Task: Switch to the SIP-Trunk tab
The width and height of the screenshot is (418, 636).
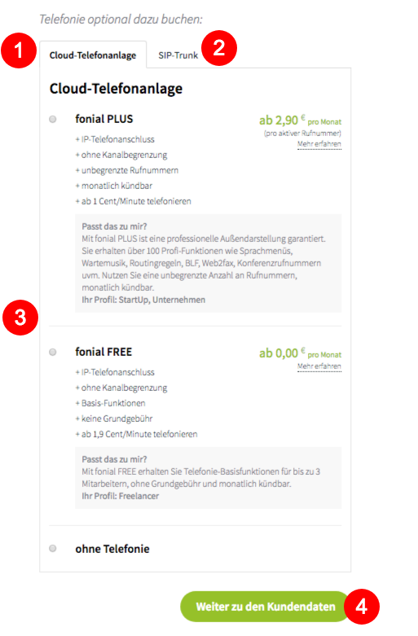Action: (x=178, y=55)
